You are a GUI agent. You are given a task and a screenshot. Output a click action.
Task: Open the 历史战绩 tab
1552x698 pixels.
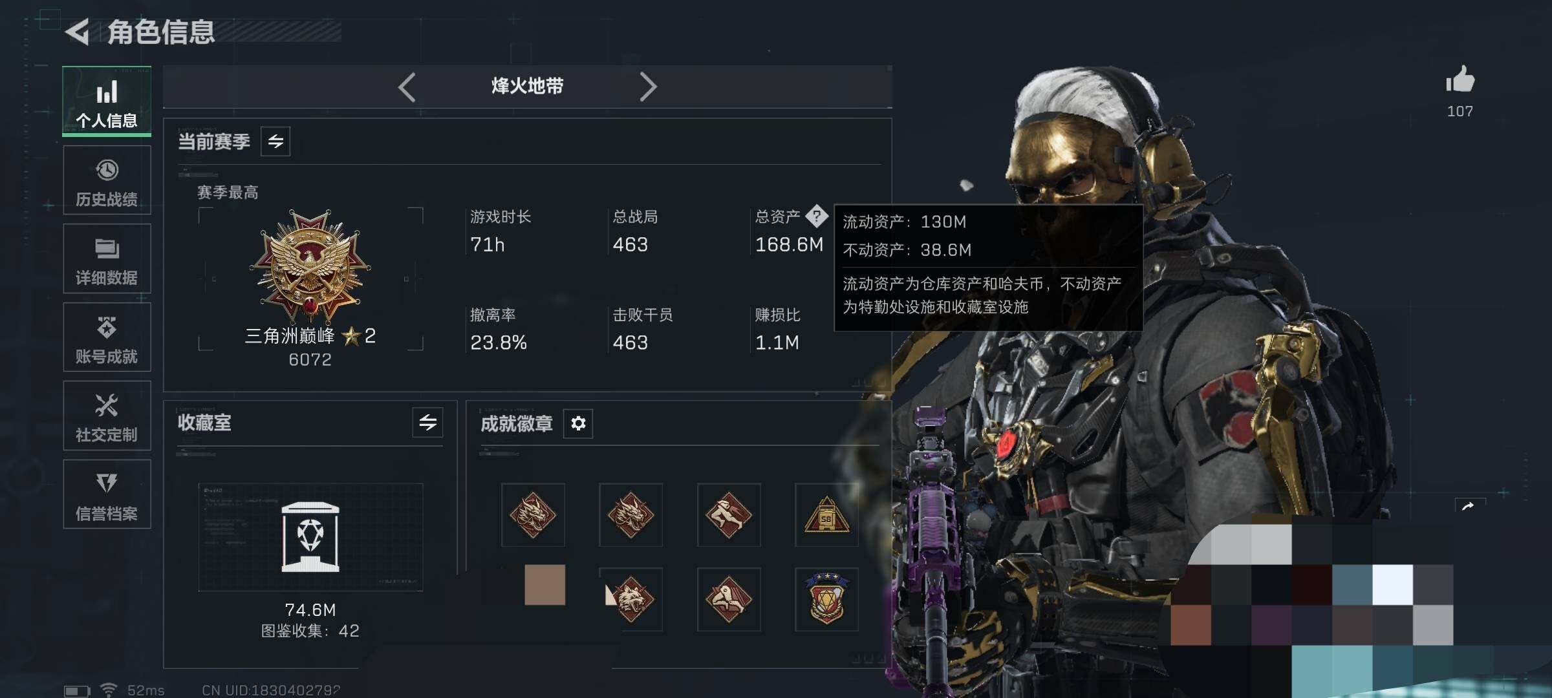point(107,180)
